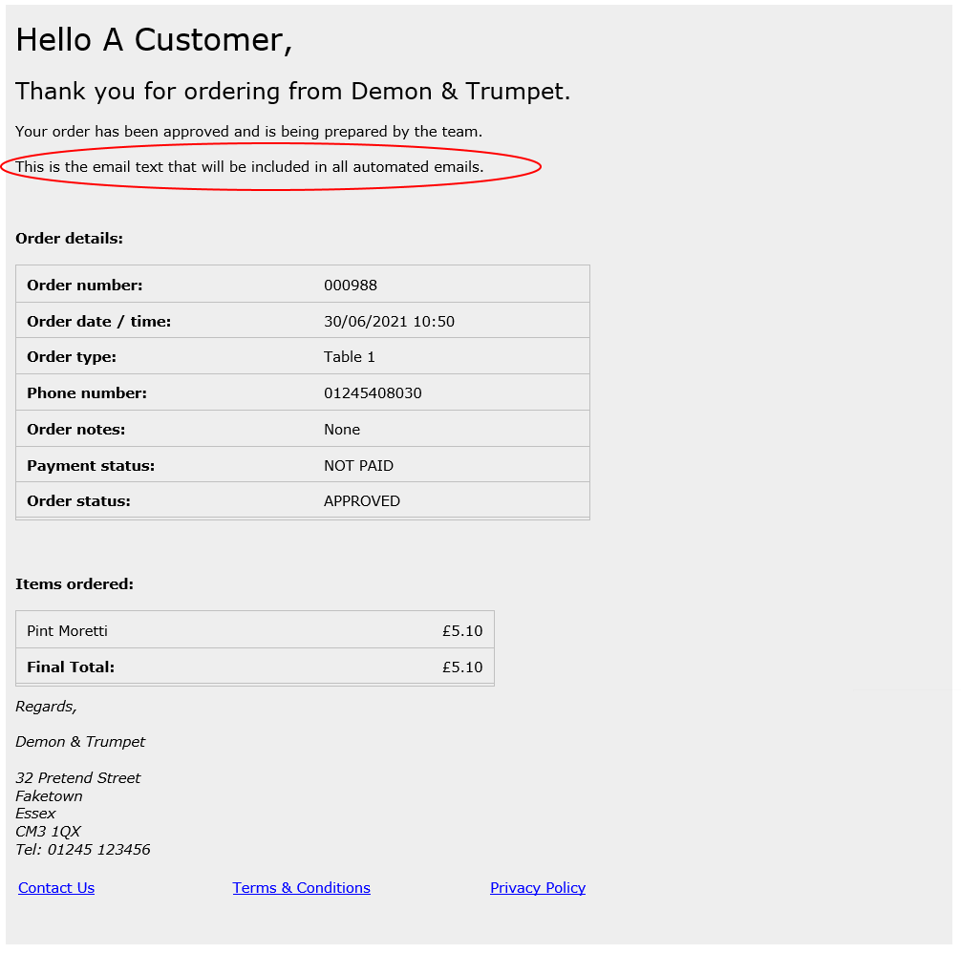Click the 'Order type:' label
The height and width of the screenshot is (953, 961).
pyautogui.click(x=72, y=357)
